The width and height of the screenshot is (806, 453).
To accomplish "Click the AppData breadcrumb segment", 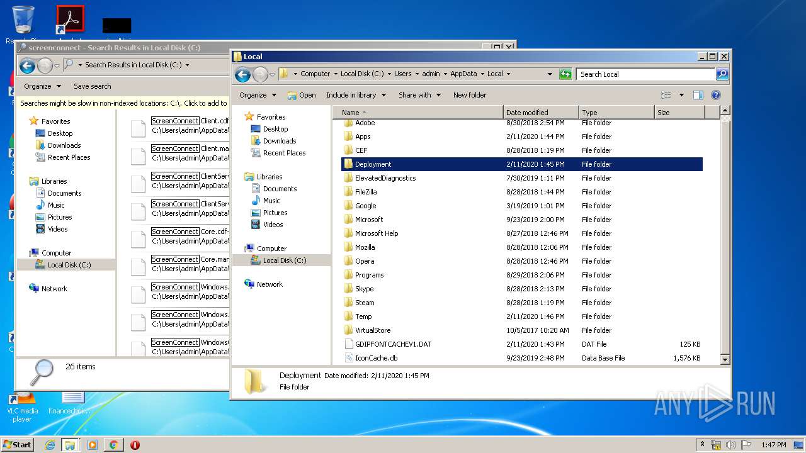I will pos(463,74).
